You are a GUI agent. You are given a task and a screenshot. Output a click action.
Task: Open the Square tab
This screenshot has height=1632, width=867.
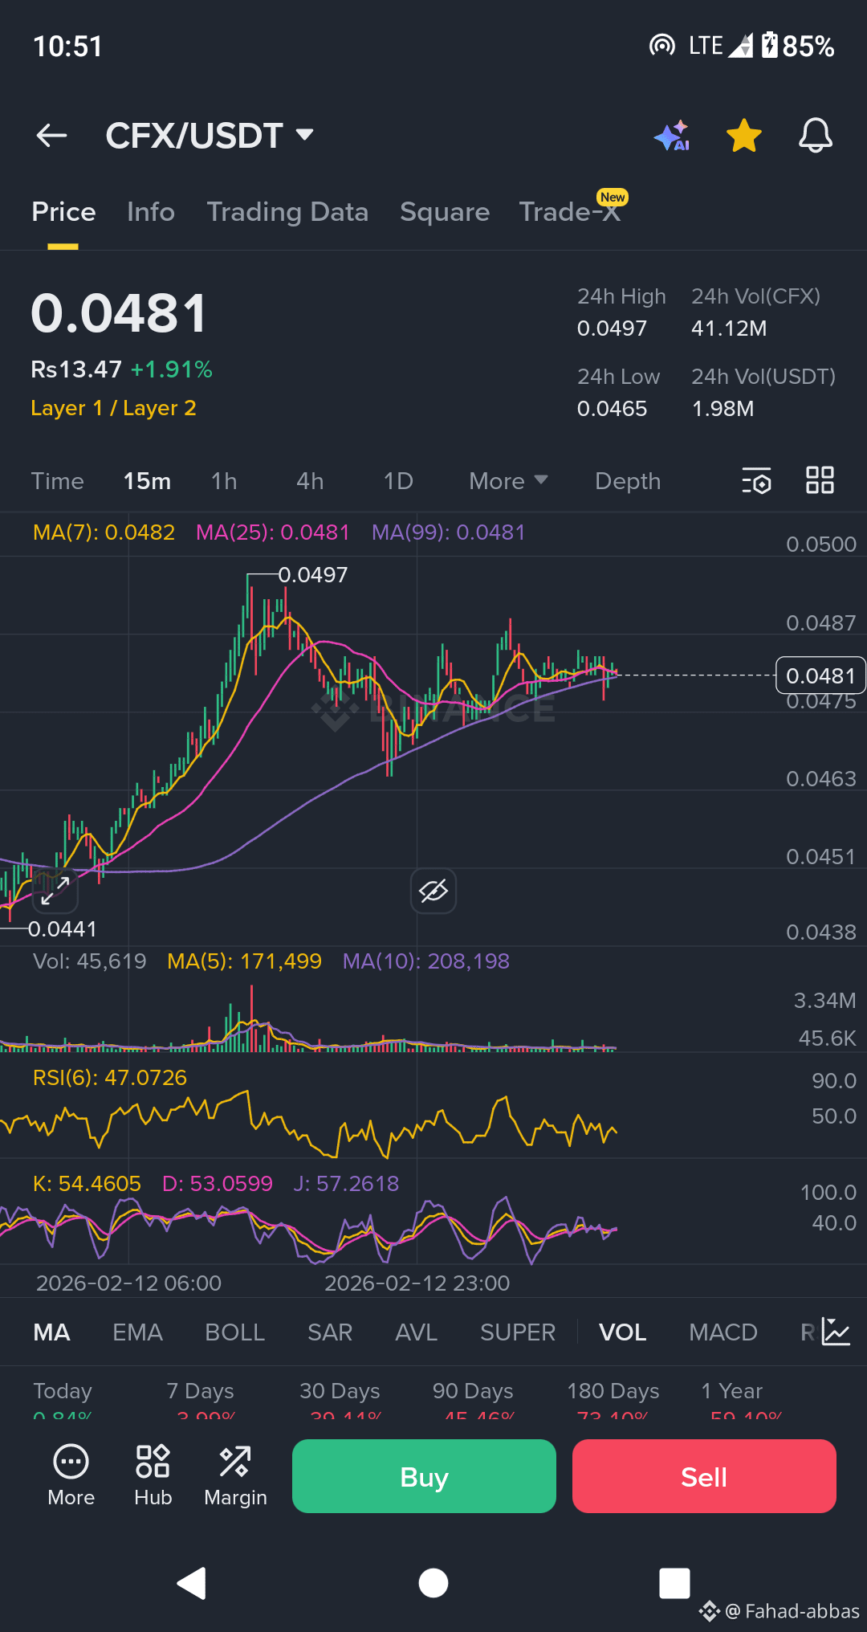click(x=445, y=212)
